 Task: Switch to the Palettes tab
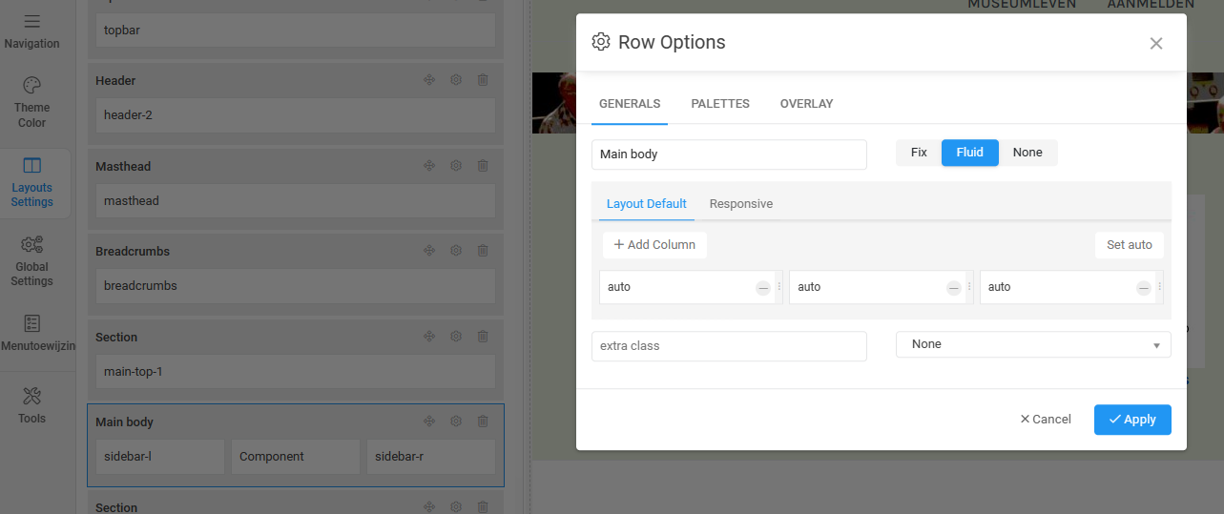point(720,104)
